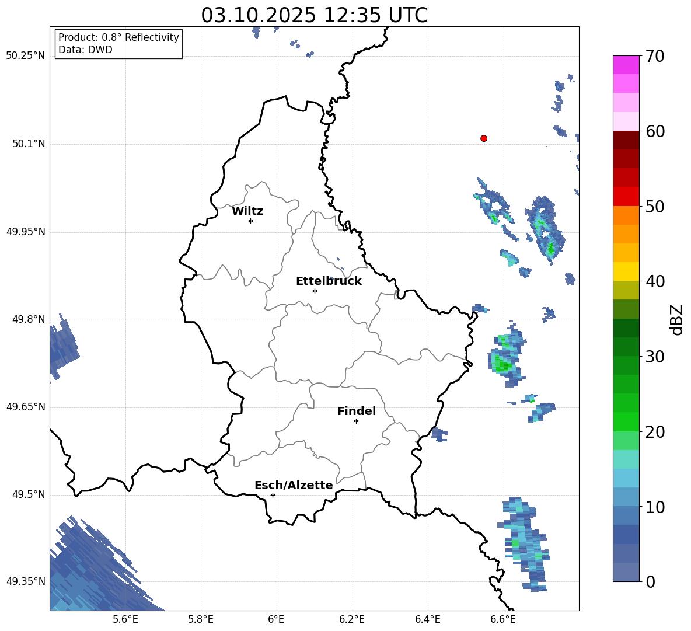The width and height of the screenshot is (691, 631).
Task: Click the yellow colorbar segment at 40
Action: click(626, 271)
